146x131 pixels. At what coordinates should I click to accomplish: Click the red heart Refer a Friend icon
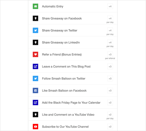click(x=36, y=55)
